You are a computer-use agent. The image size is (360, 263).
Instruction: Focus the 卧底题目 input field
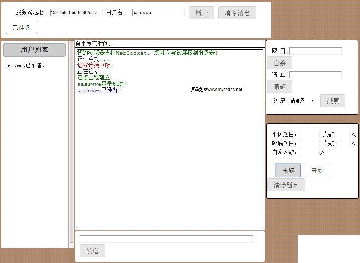[310, 143]
